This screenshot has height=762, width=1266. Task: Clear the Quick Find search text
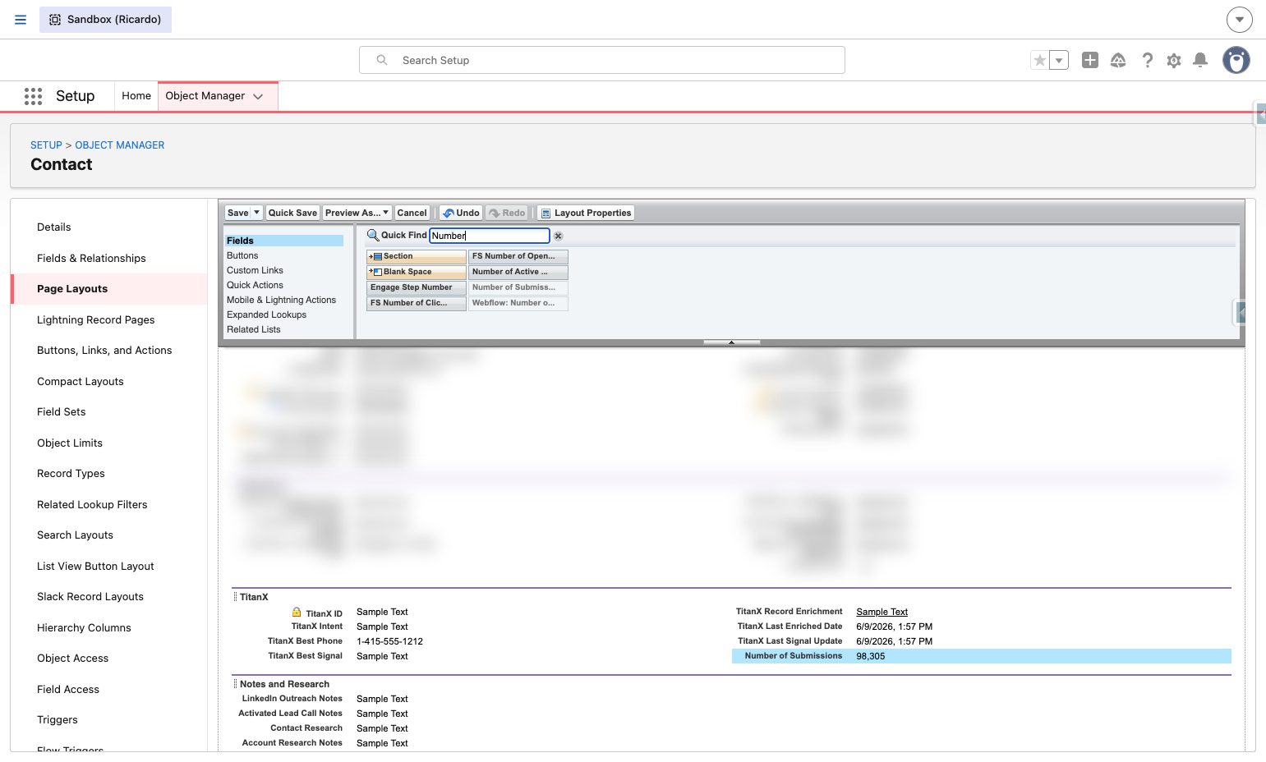[x=559, y=236]
